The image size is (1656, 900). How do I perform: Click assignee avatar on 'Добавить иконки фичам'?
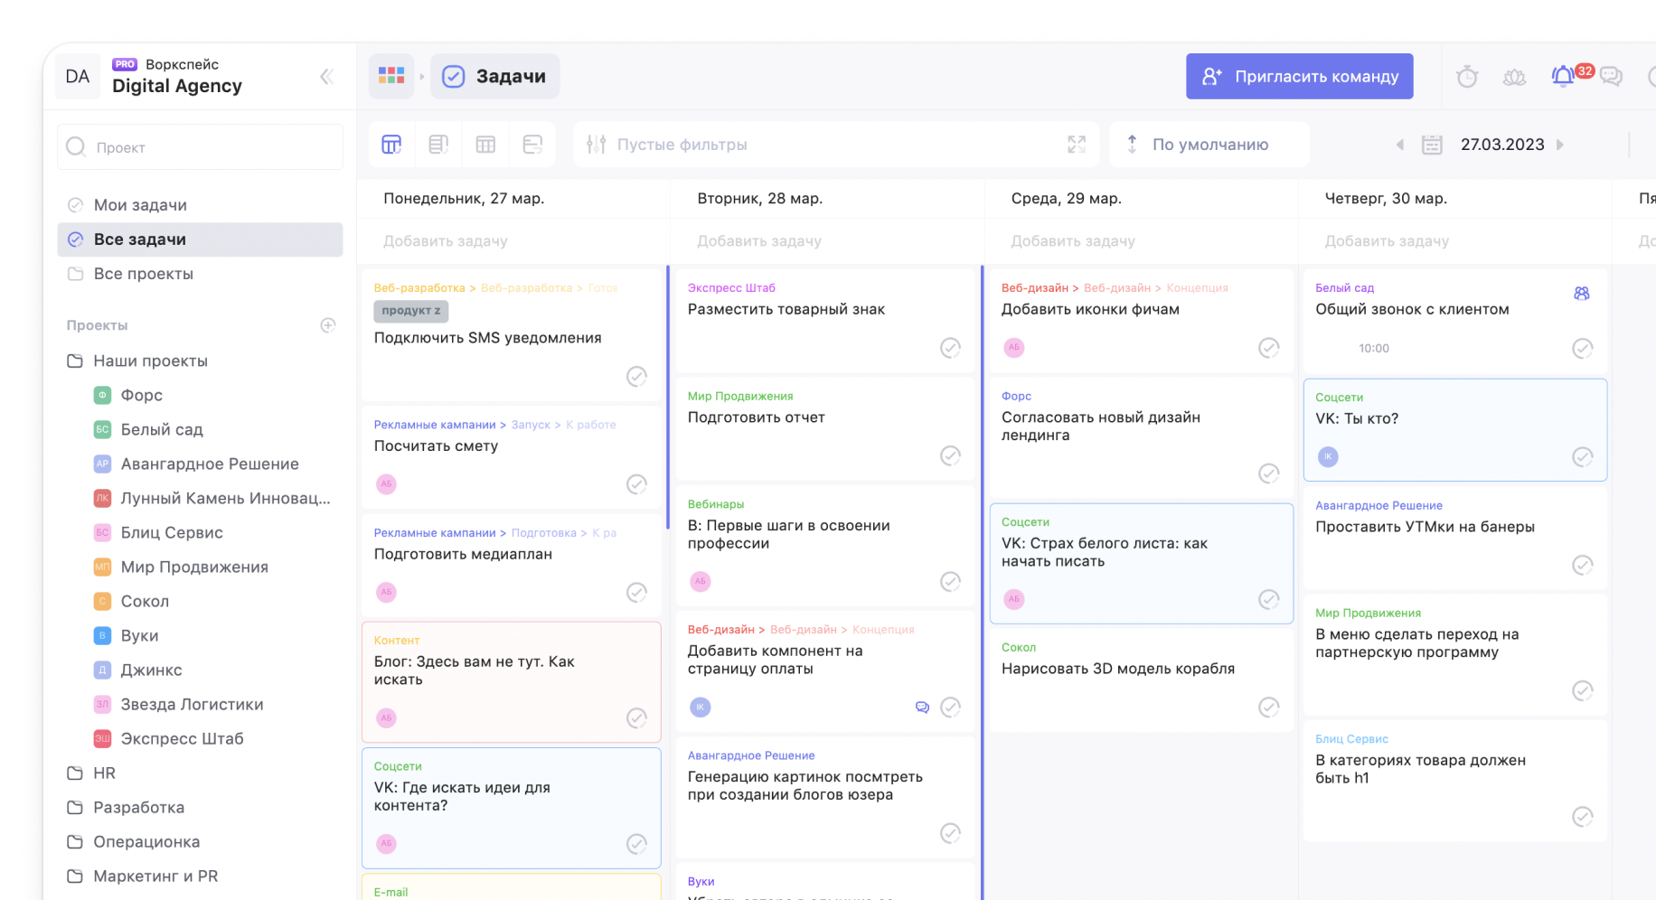(1014, 348)
